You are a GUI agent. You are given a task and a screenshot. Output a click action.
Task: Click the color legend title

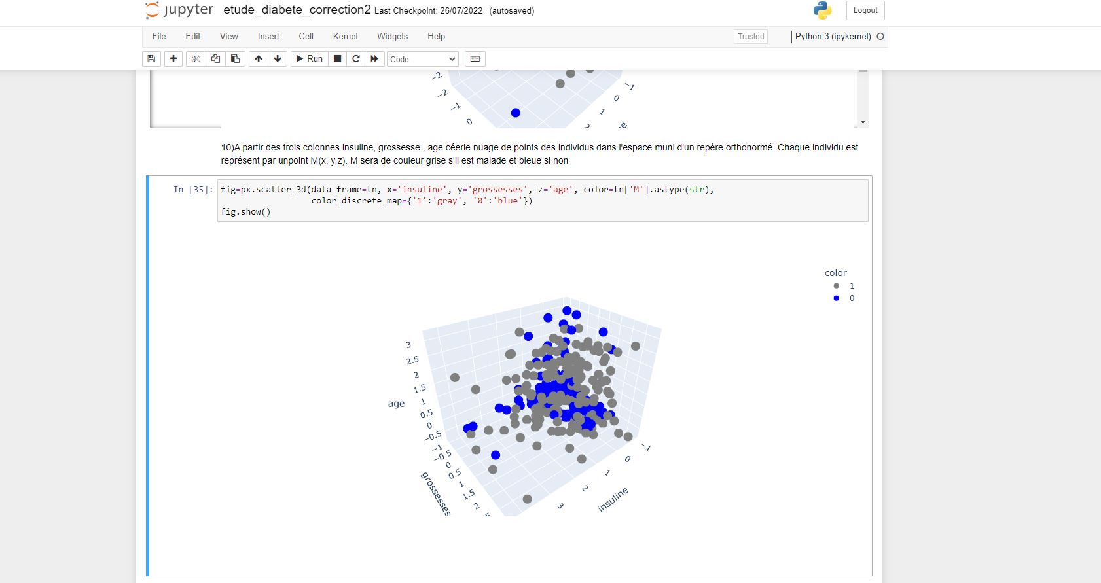point(836,273)
